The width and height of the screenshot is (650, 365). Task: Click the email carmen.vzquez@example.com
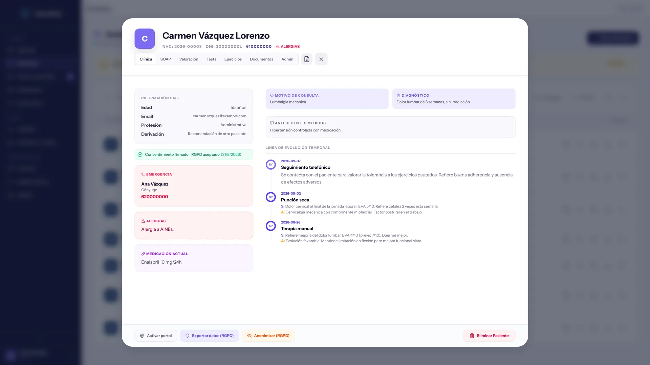pyautogui.click(x=219, y=116)
